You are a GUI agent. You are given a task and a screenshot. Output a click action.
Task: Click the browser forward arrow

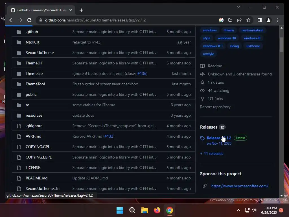[20, 20]
